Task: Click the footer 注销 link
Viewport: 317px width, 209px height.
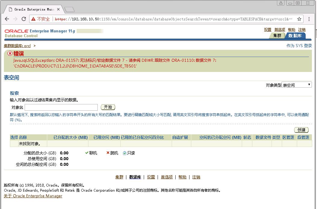Action: [196, 177]
